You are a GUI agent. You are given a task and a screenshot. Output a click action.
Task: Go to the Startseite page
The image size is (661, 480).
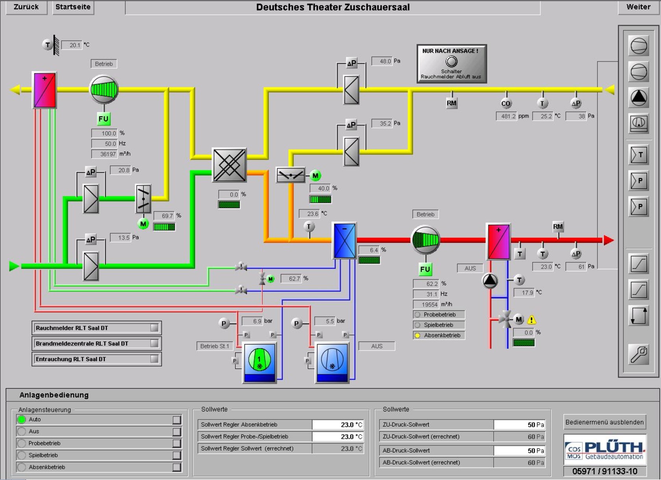pyautogui.click(x=73, y=7)
